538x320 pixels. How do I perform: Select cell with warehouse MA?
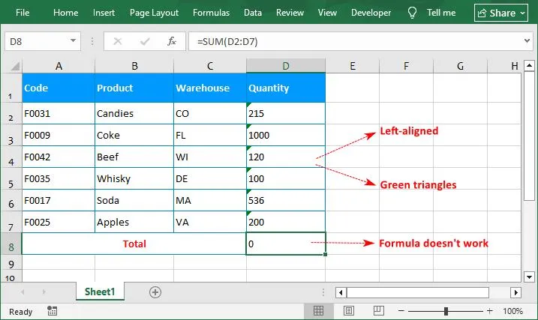click(210, 200)
